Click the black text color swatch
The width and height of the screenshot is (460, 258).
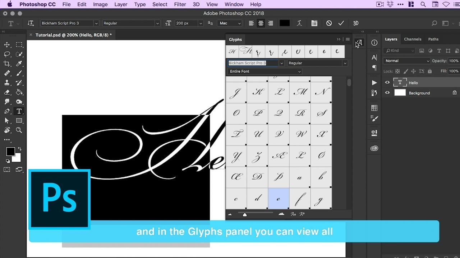(x=285, y=23)
